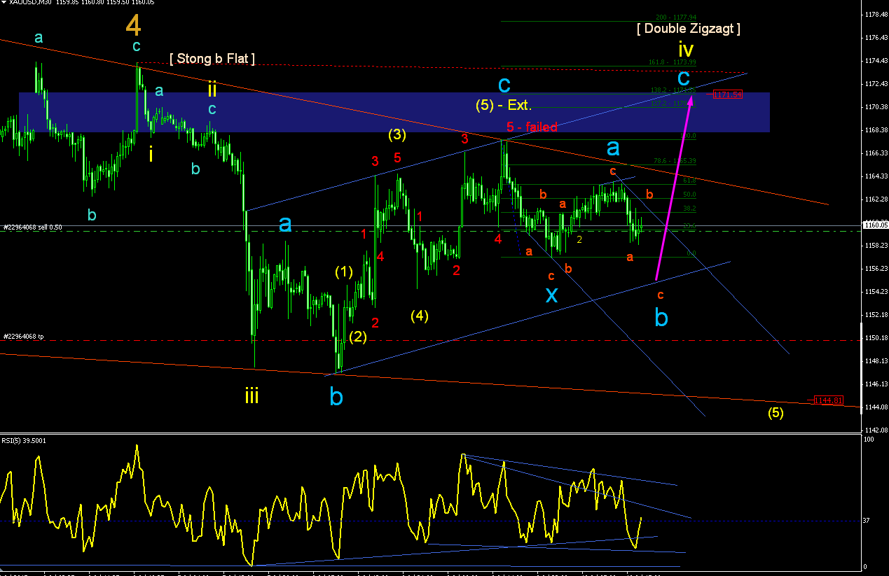Viewport: 889px width, 576px height.
Task: Select the yellow "(1)" wave label
Action: click(x=344, y=272)
